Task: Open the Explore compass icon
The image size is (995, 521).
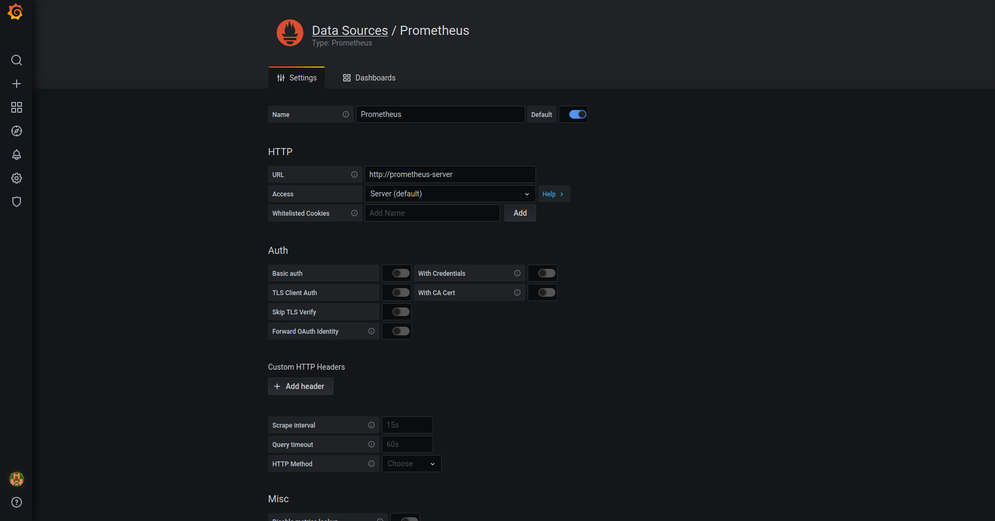Action: 17,131
